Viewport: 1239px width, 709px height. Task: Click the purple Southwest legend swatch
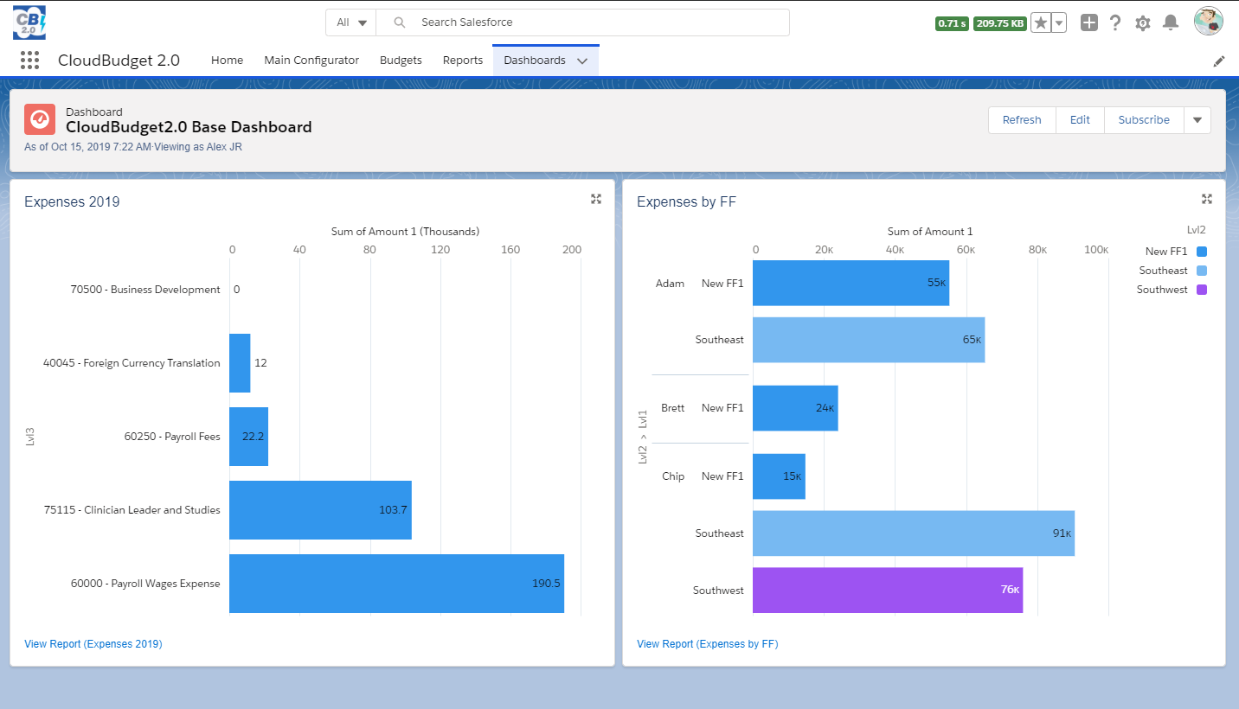1201,290
